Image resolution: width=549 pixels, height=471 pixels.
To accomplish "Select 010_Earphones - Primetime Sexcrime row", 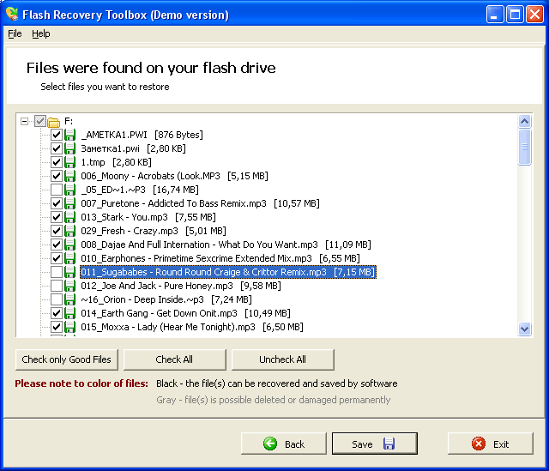I will point(220,258).
